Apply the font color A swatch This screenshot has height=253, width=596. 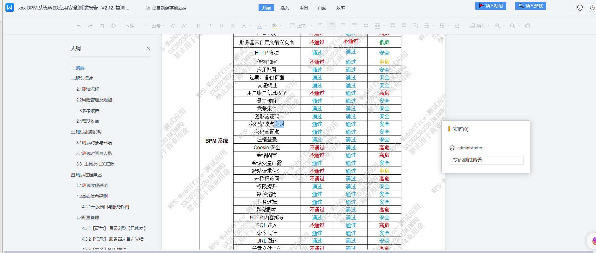260,26
